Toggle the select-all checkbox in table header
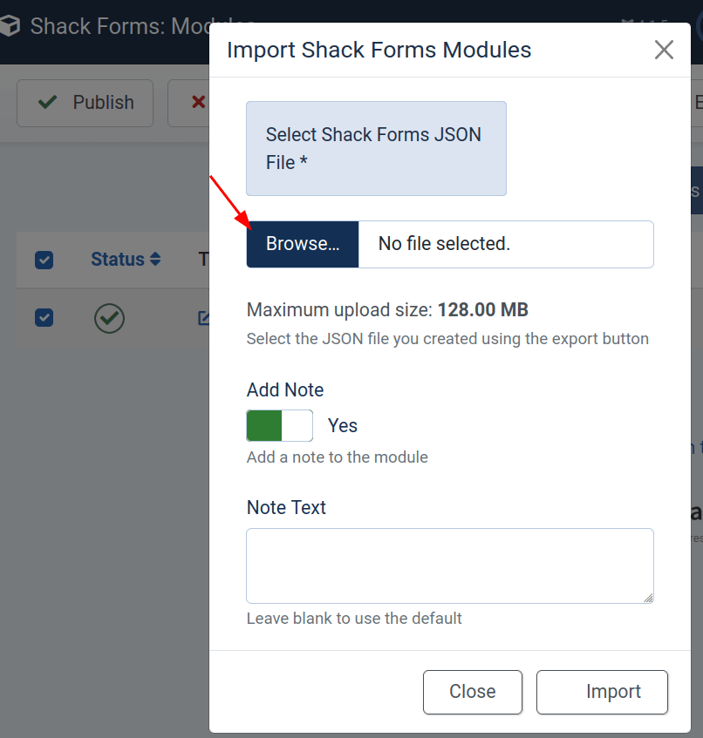Viewport: 703px width, 738px height. coord(44,260)
